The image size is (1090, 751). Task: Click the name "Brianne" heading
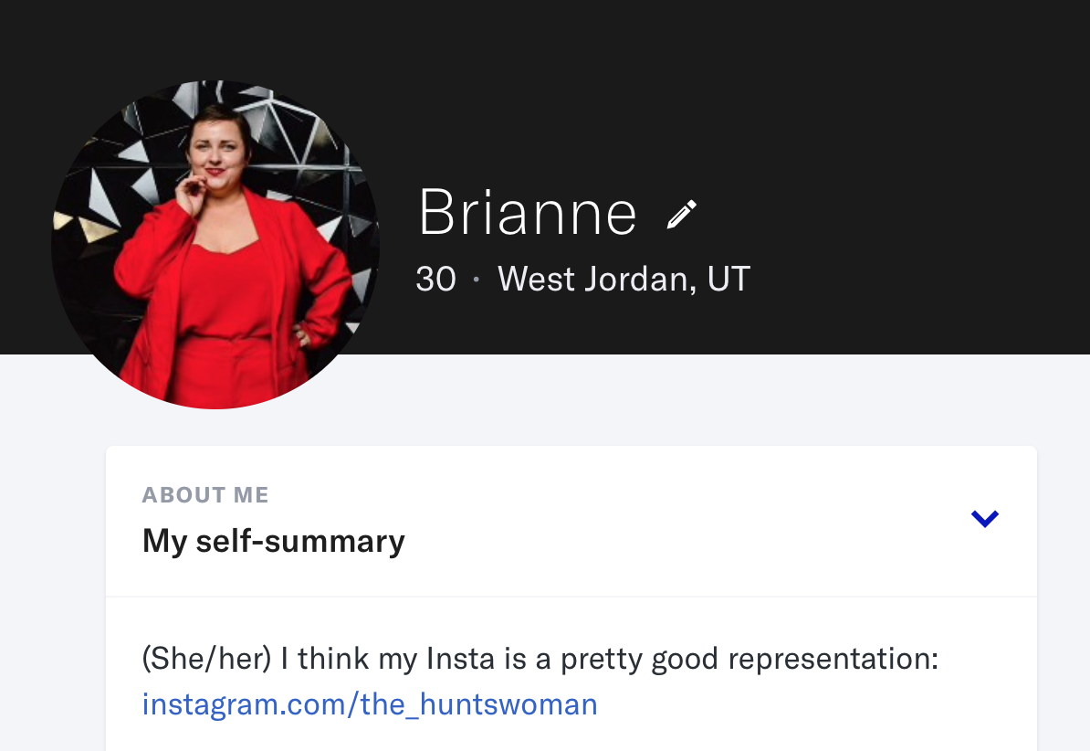[x=527, y=213]
